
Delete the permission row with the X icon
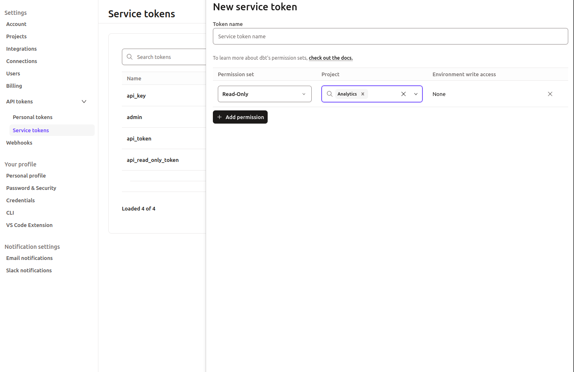[550, 94]
